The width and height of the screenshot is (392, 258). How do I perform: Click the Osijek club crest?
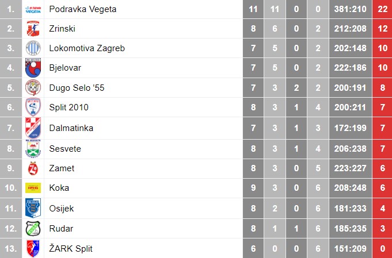pos(33,208)
